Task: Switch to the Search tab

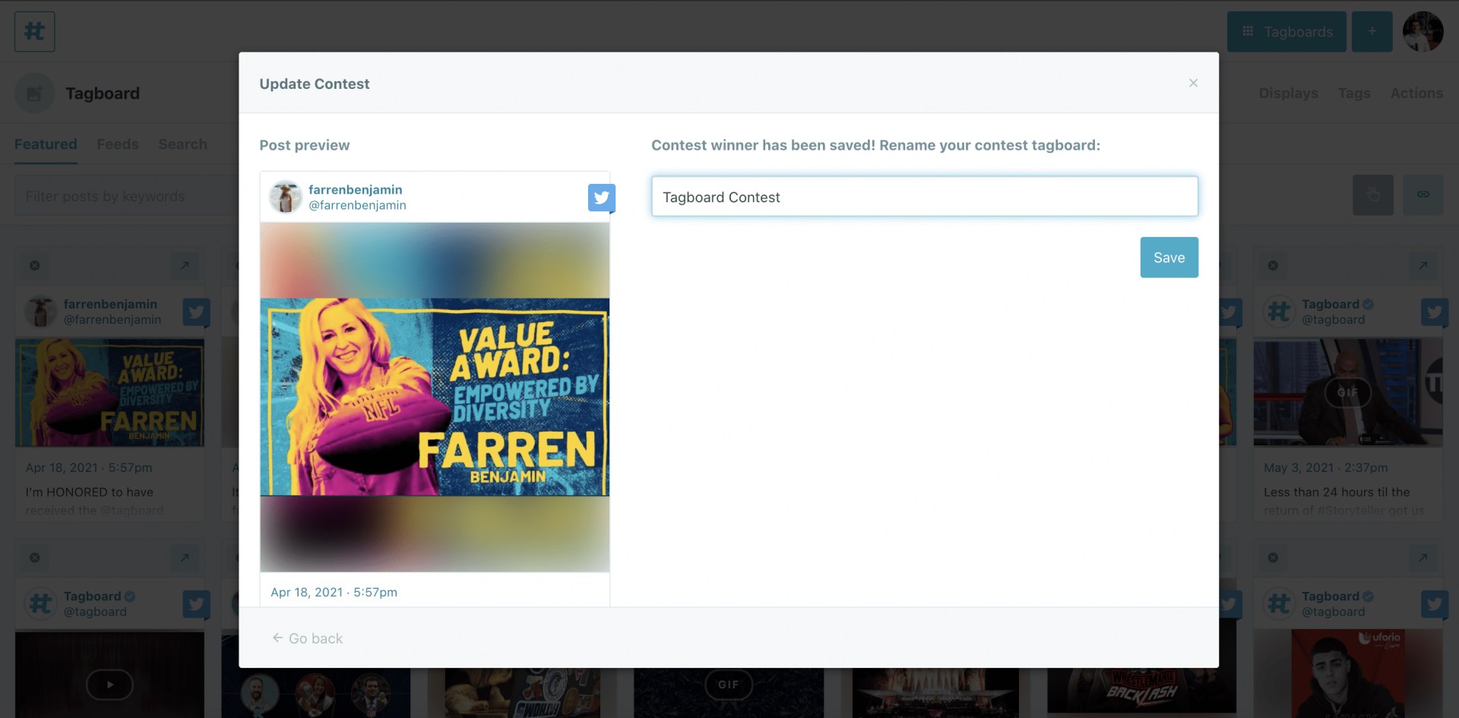Action: coord(182,144)
